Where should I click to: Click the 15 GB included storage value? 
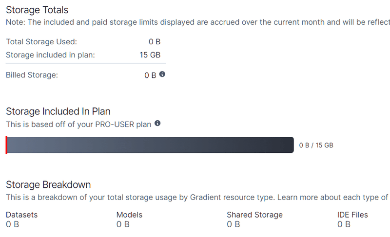[x=150, y=55]
